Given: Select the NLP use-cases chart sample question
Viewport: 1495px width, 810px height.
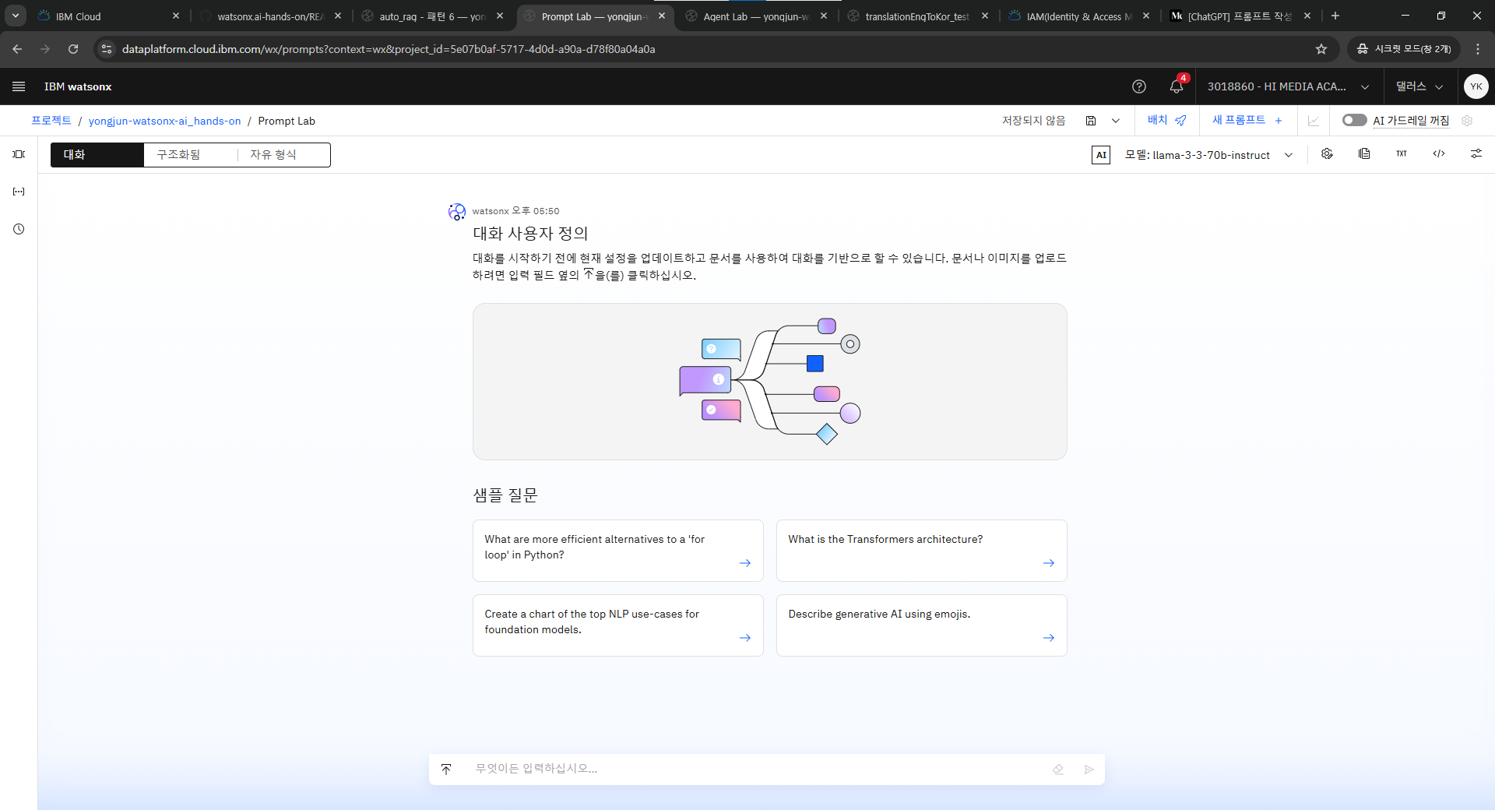Looking at the screenshot, I should (617, 625).
